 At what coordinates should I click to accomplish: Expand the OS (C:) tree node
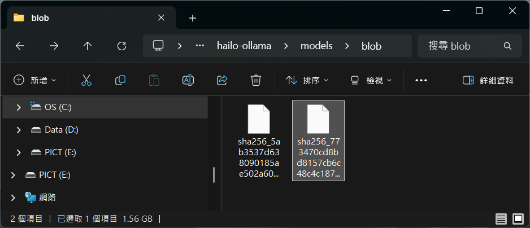coord(19,107)
